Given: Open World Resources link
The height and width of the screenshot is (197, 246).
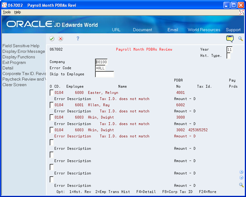Looking at the screenshot, I should [204, 30].
